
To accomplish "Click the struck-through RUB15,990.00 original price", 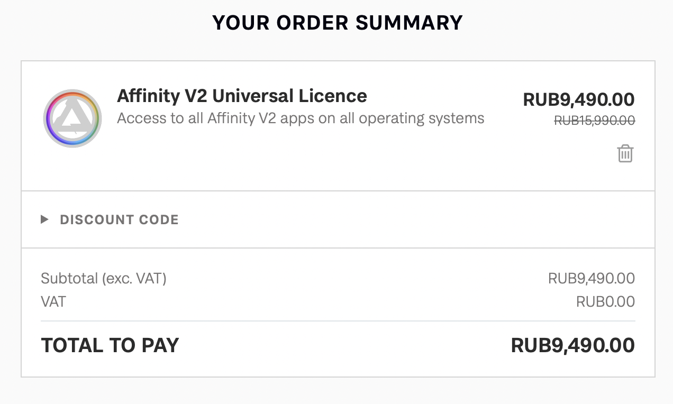I will coord(594,121).
